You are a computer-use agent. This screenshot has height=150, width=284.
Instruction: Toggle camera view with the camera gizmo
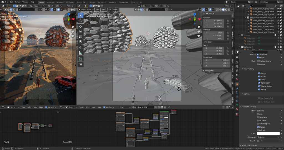point(199,36)
